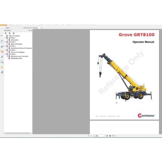Image resolution: width=162 pixels, height=162 pixels.
Task: Open the Attachments paperclip panel icon
Action: click(2, 57)
